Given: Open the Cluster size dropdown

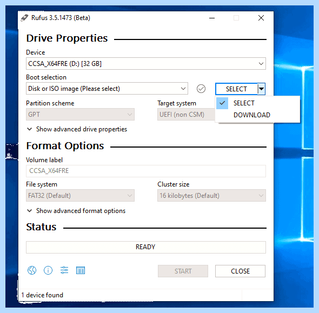Looking at the screenshot, I should point(211,196).
